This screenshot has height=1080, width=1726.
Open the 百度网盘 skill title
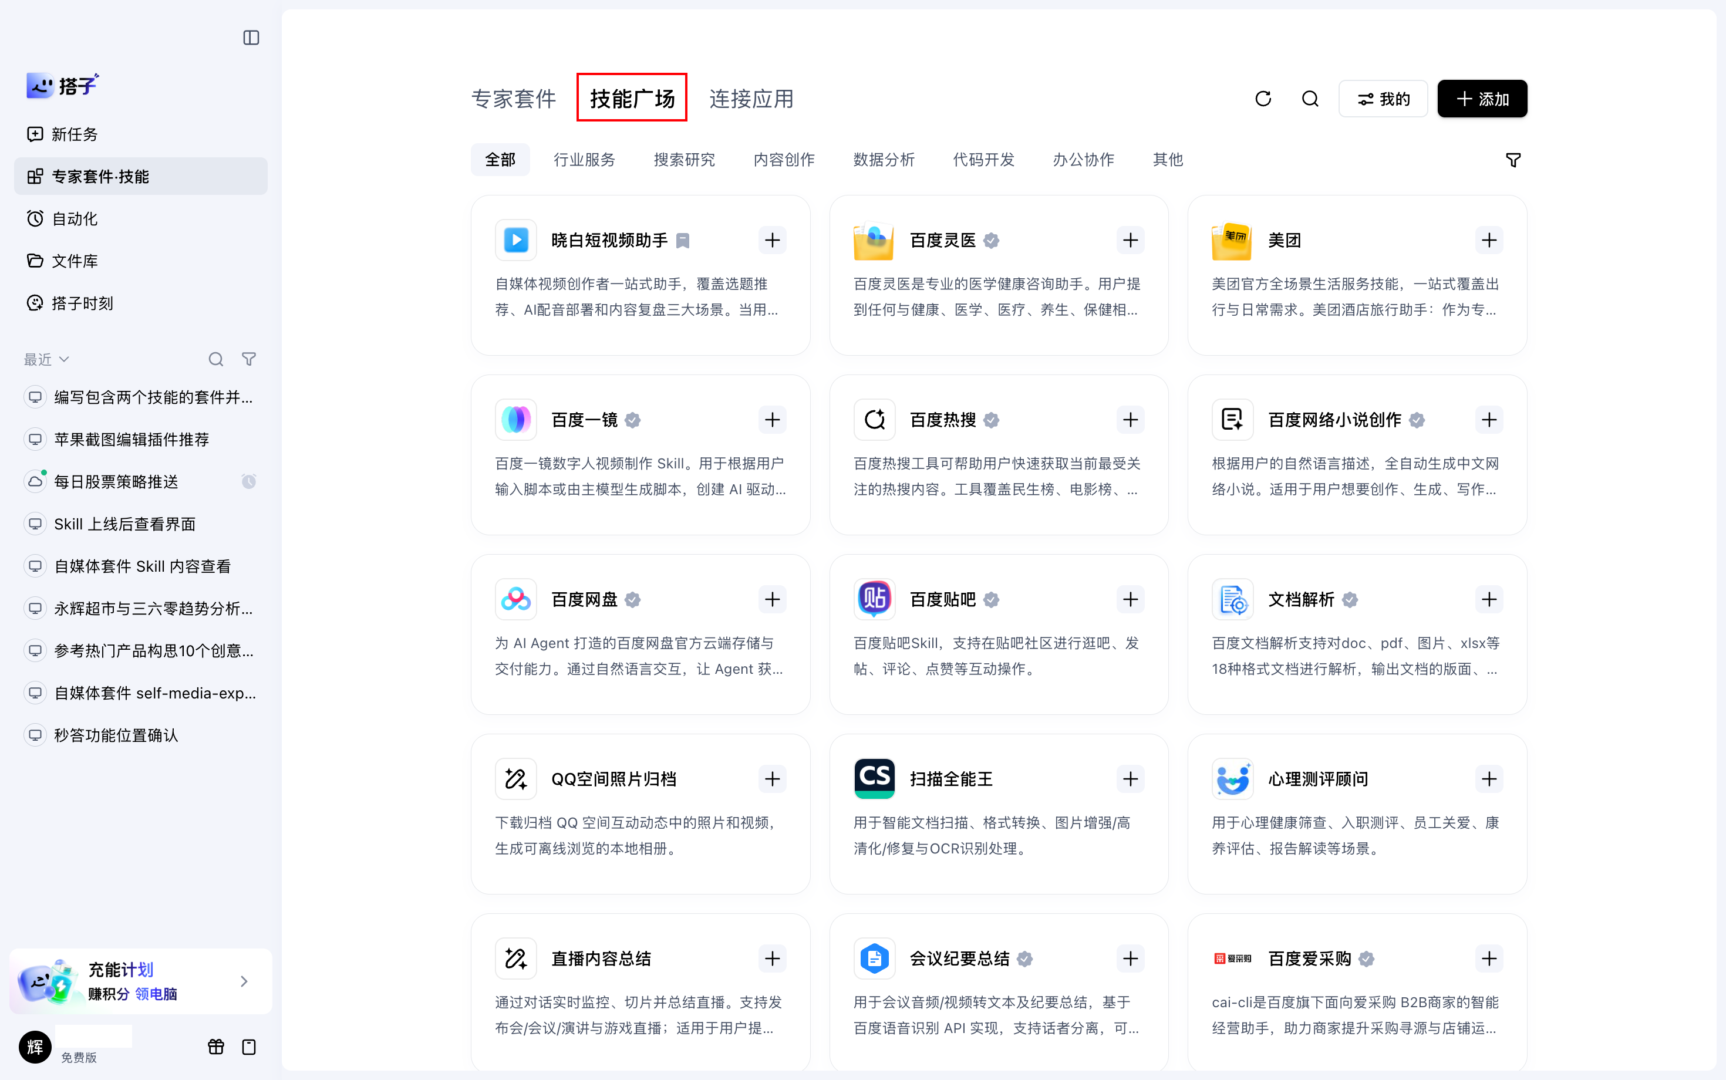(x=584, y=599)
